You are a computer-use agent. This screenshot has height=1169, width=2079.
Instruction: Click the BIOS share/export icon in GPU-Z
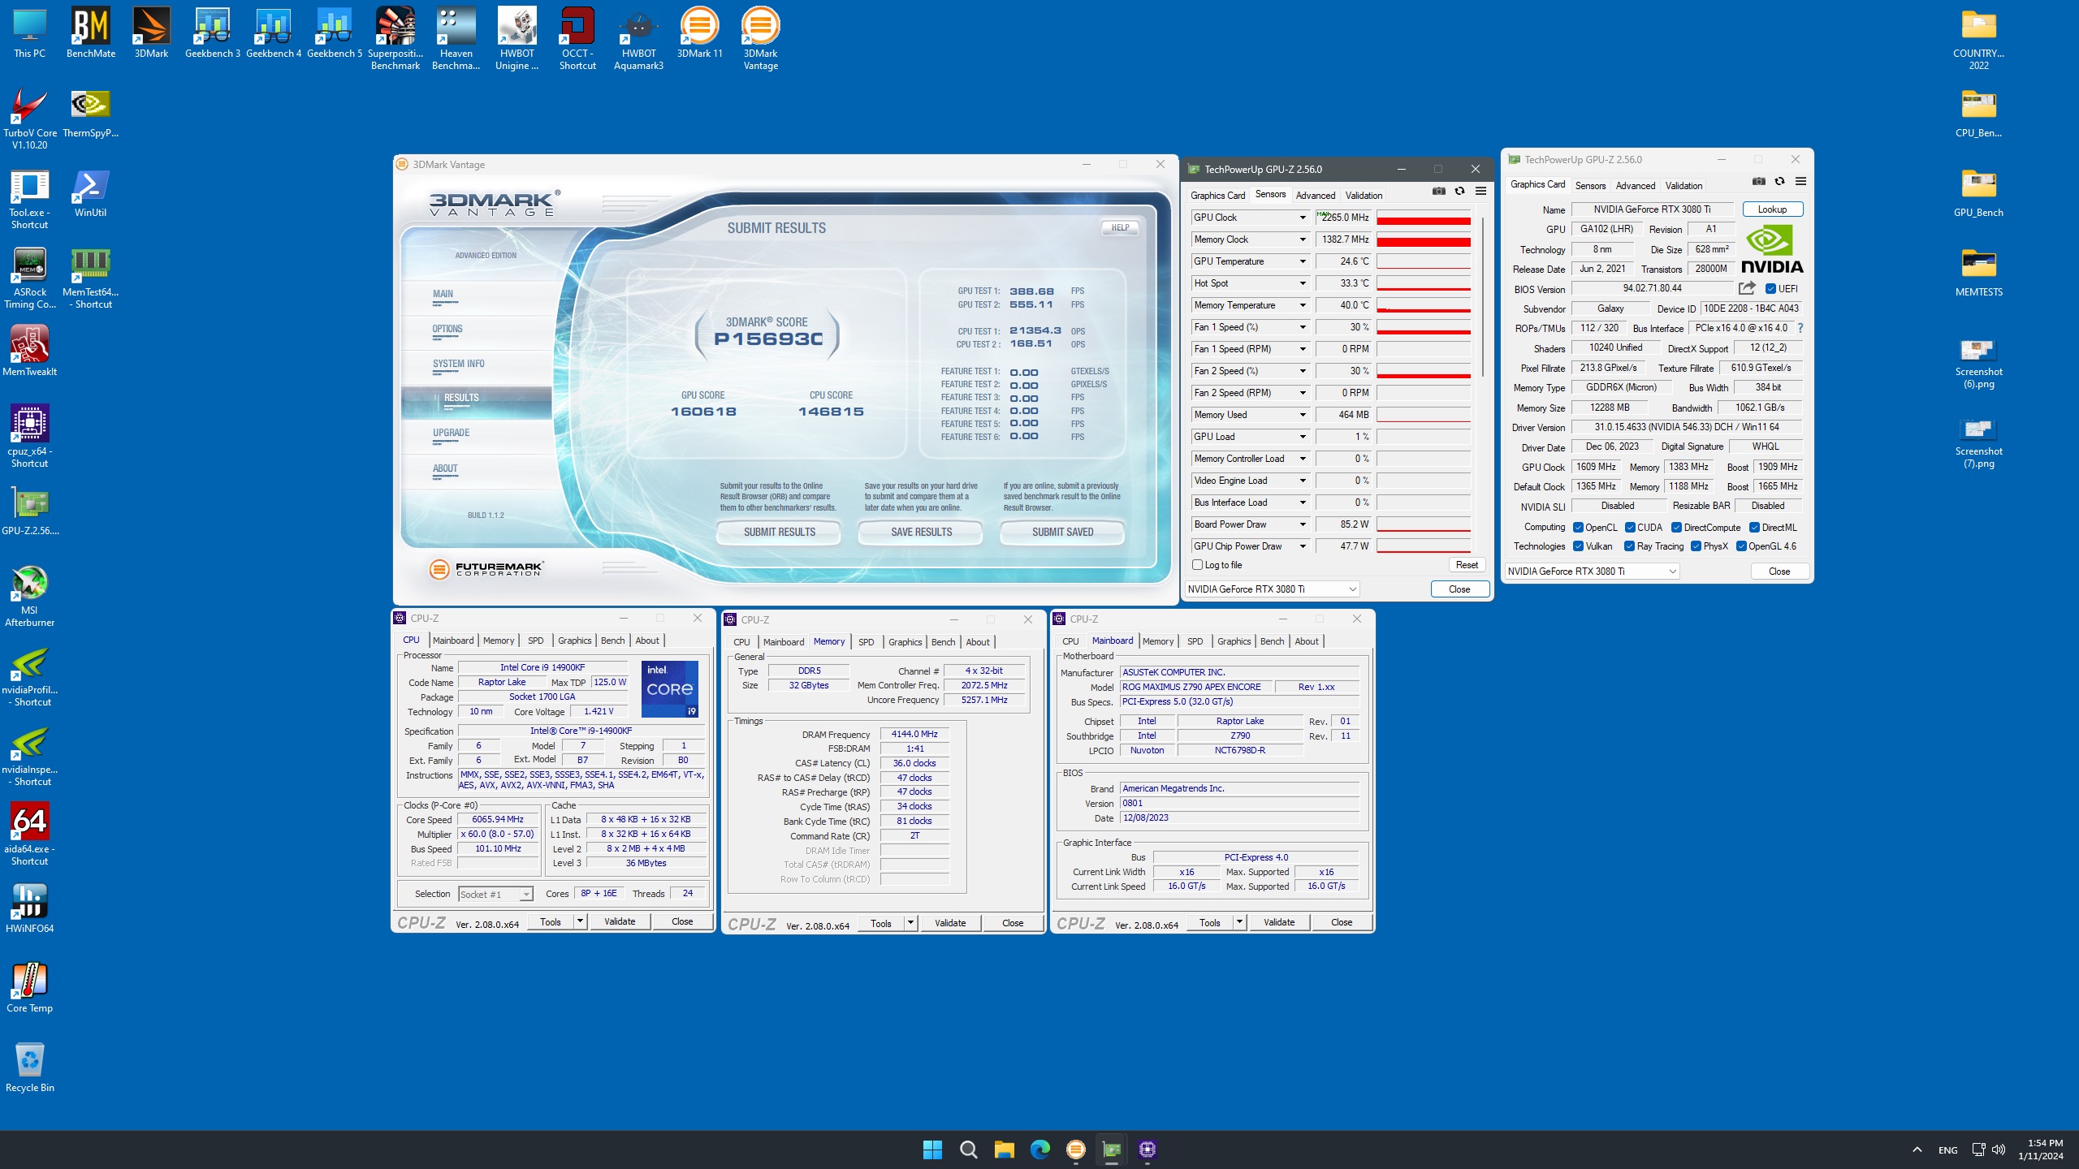tap(1747, 288)
